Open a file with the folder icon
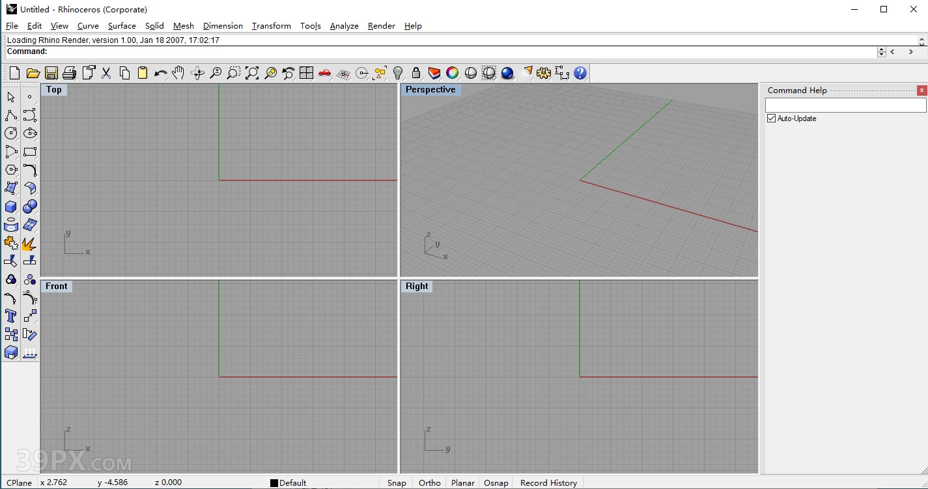928x489 pixels. (33, 73)
